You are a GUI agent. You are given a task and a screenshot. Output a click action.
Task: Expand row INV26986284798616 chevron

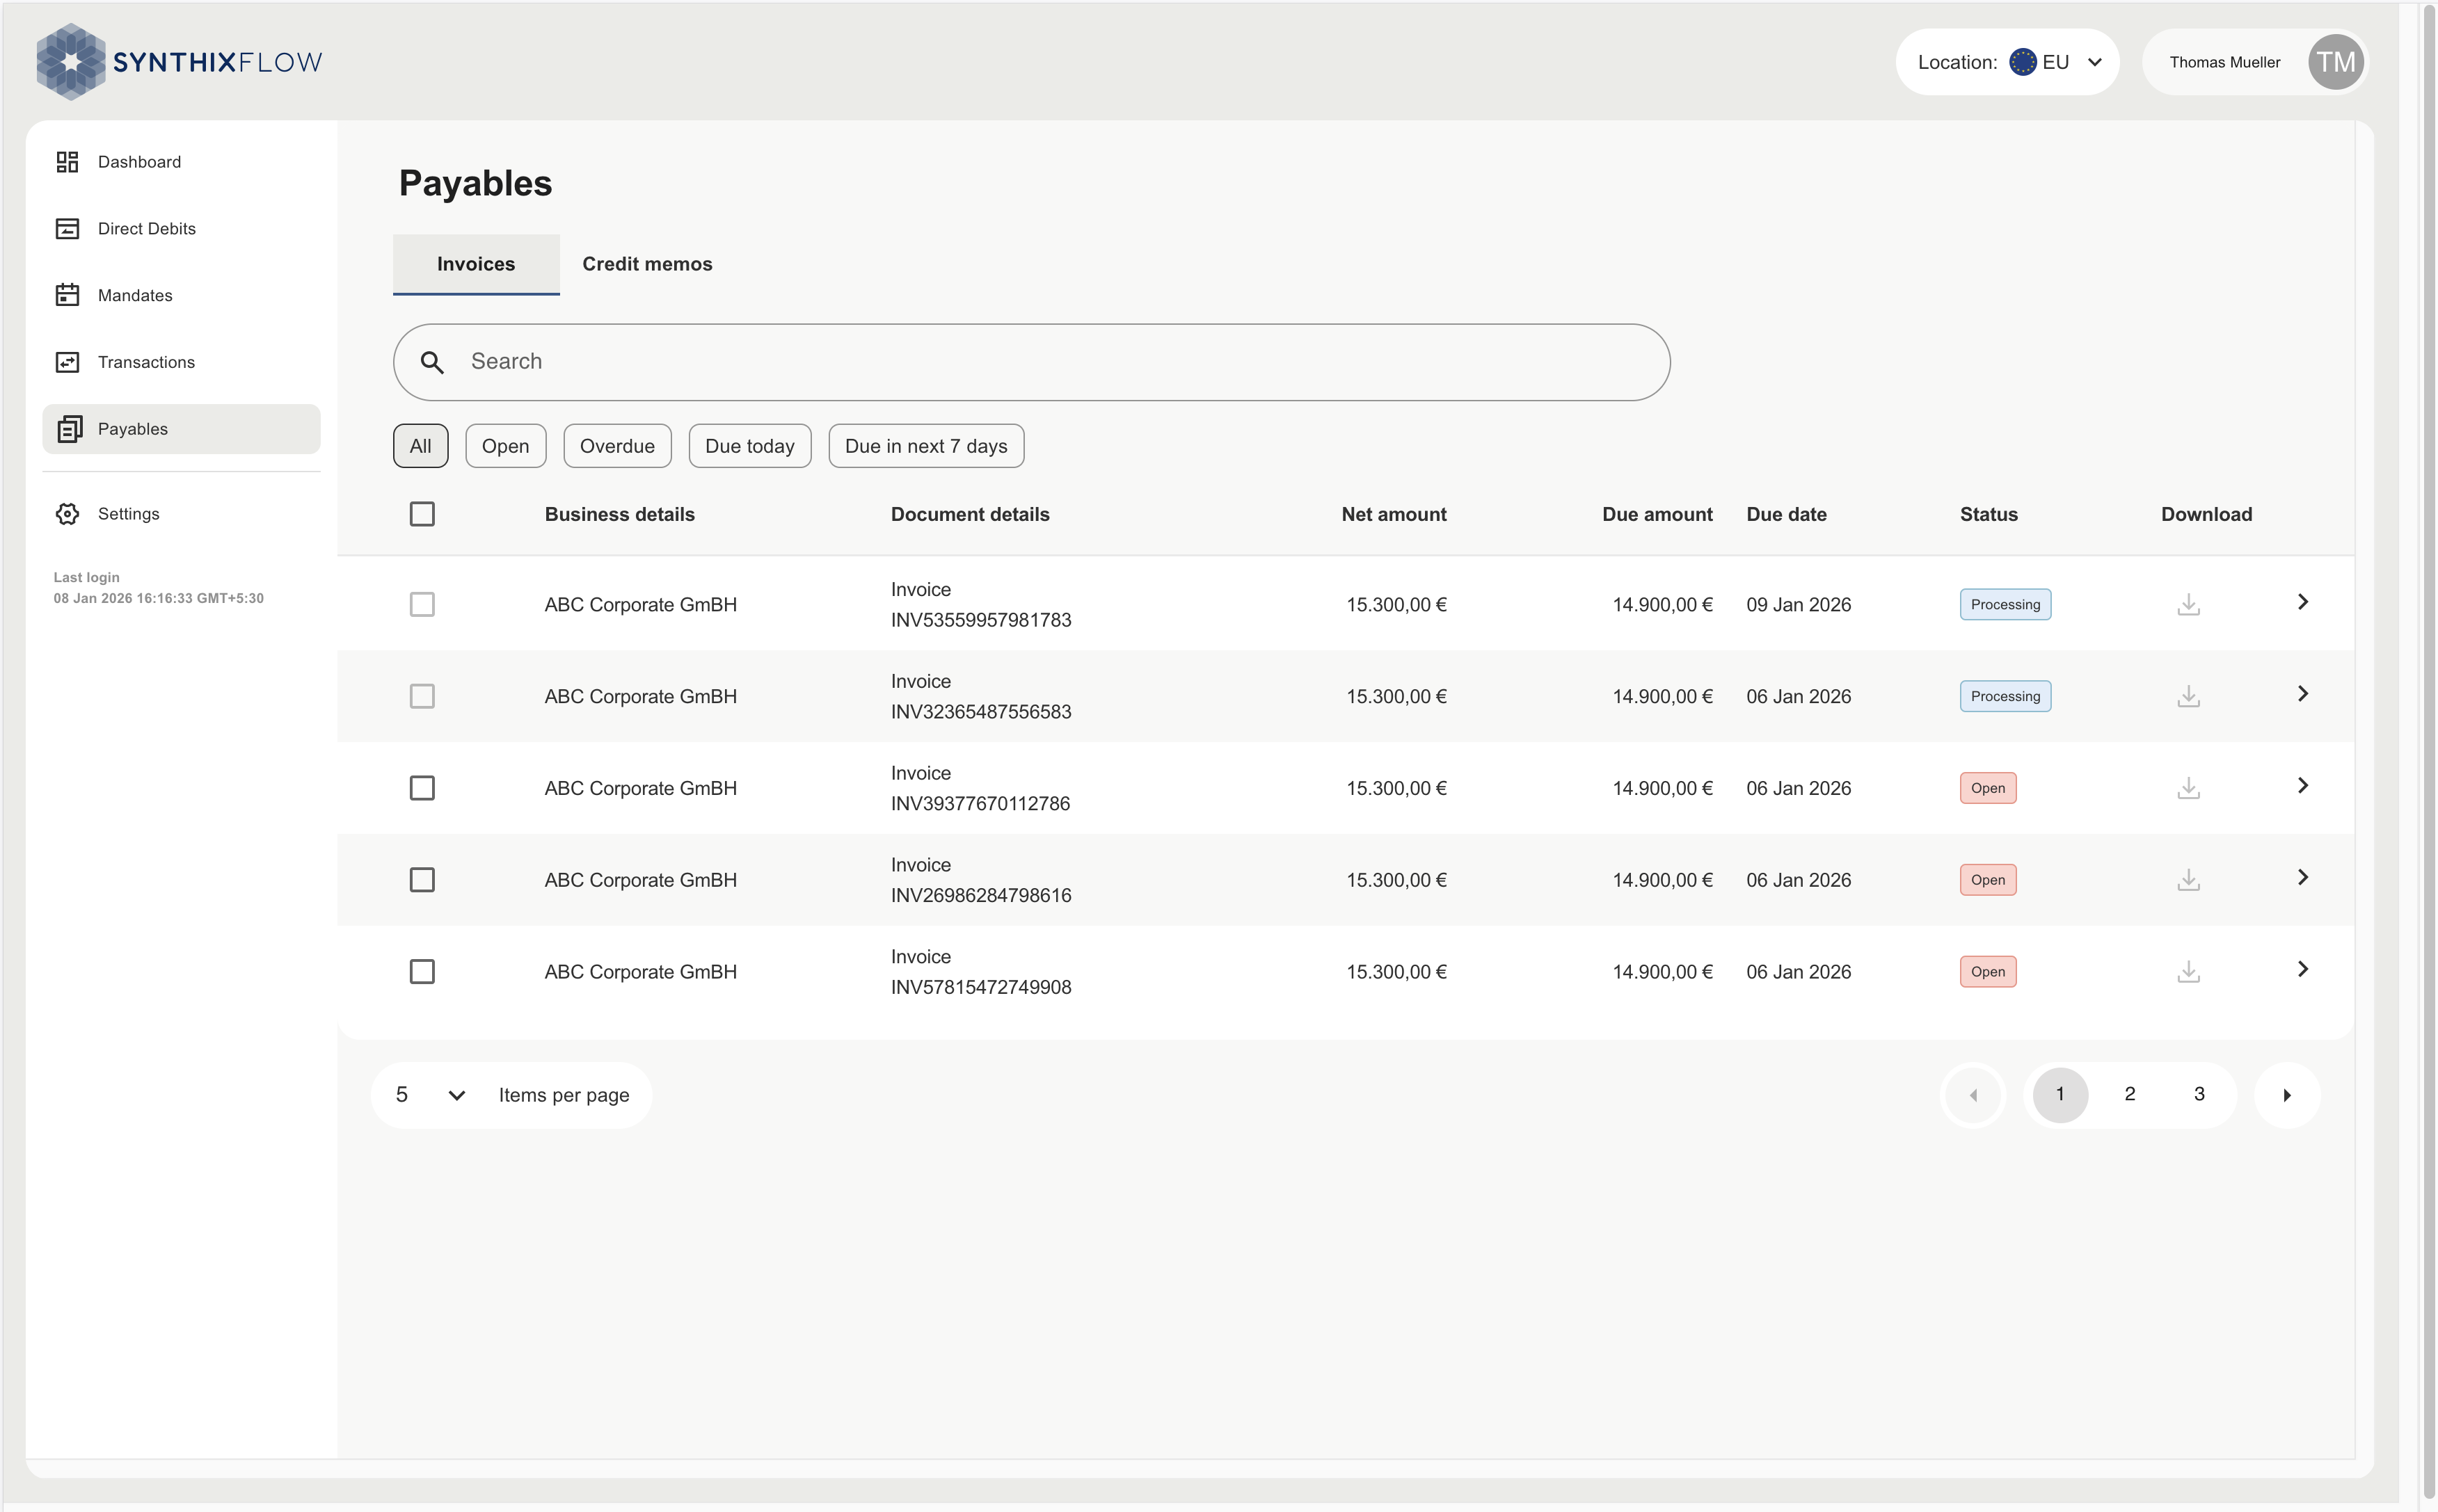[2302, 878]
